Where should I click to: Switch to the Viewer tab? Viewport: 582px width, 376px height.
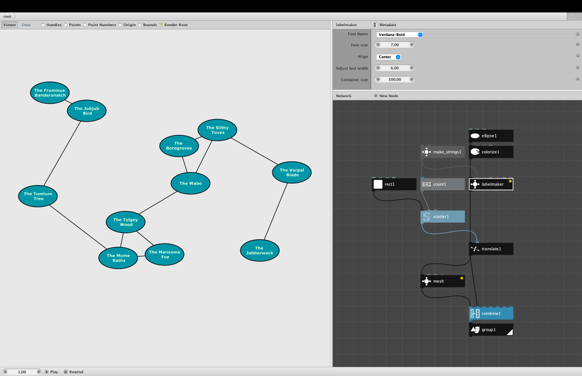[x=10, y=25]
